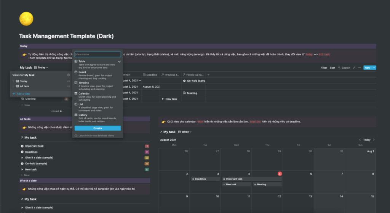
Task: Open the database more-options ellipsis beside New
Action: 359,68
